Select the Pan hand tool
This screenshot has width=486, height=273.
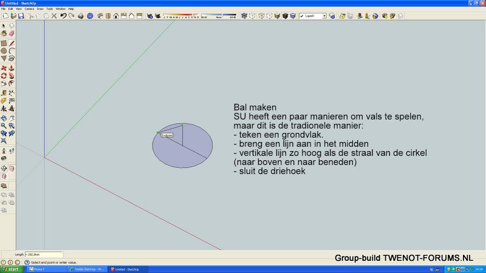pyautogui.click(x=12, y=118)
